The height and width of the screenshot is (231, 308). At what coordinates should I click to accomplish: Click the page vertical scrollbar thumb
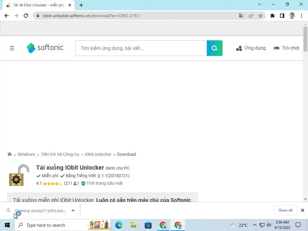click(x=305, y=39)
